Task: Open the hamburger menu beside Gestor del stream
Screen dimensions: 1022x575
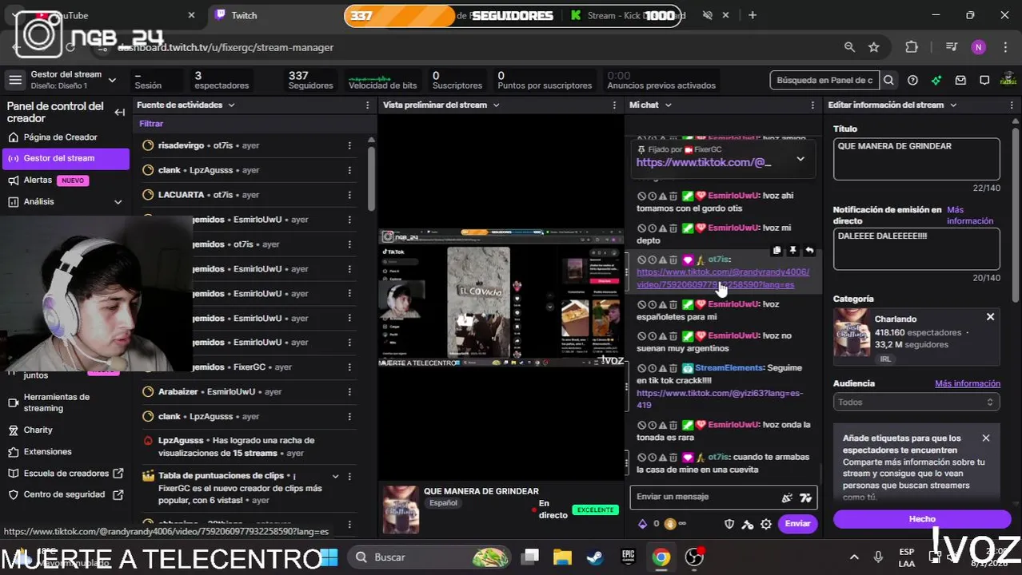Action: pos(14,80)
